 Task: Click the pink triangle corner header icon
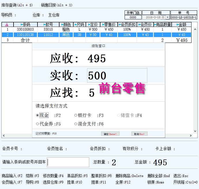pos(7,25)
